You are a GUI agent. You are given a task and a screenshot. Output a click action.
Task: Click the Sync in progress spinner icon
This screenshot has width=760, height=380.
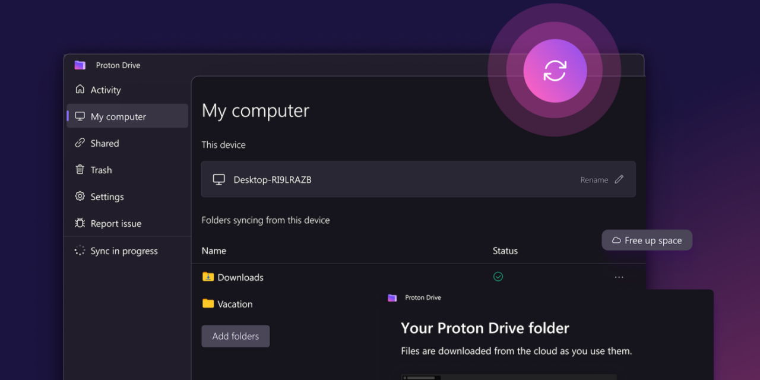(x=80, y=251)
